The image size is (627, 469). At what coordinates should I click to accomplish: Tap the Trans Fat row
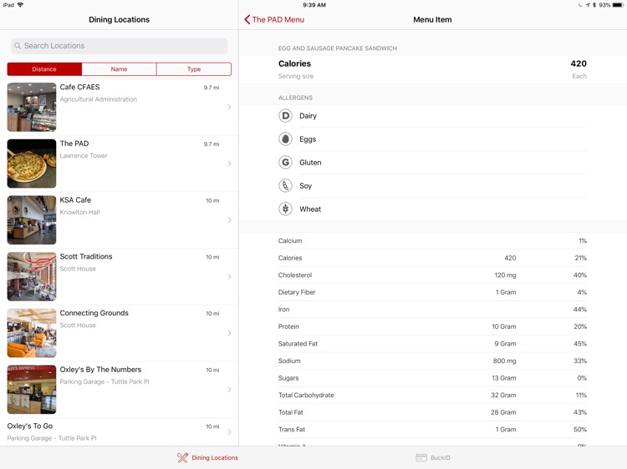click(433, 430)
